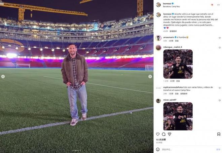Viewport: 222px width, 153px height.
Task: Click the sparkle icon beside more options
Action: tap(212, 5)
